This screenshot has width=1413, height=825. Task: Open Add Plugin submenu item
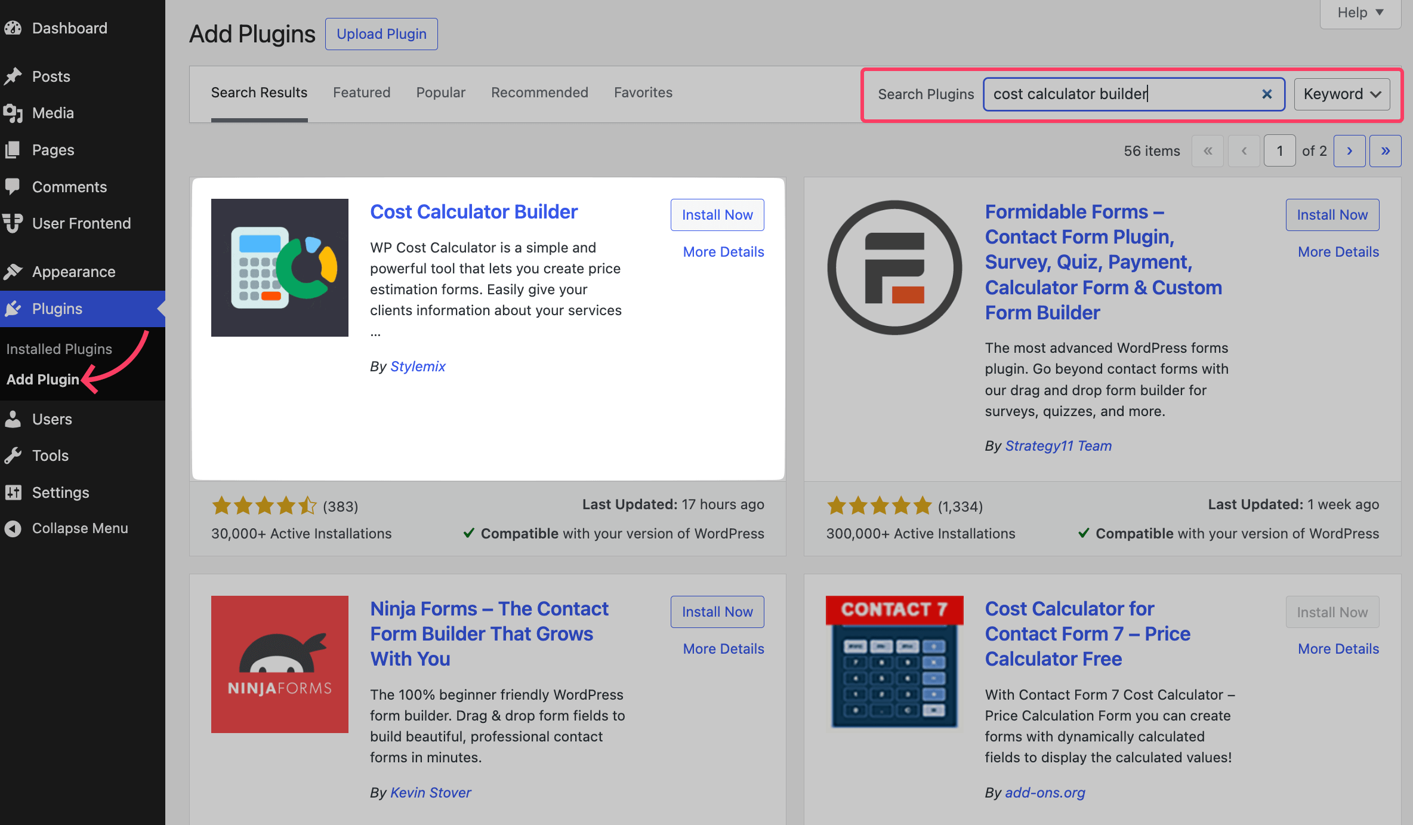[43, 380]
